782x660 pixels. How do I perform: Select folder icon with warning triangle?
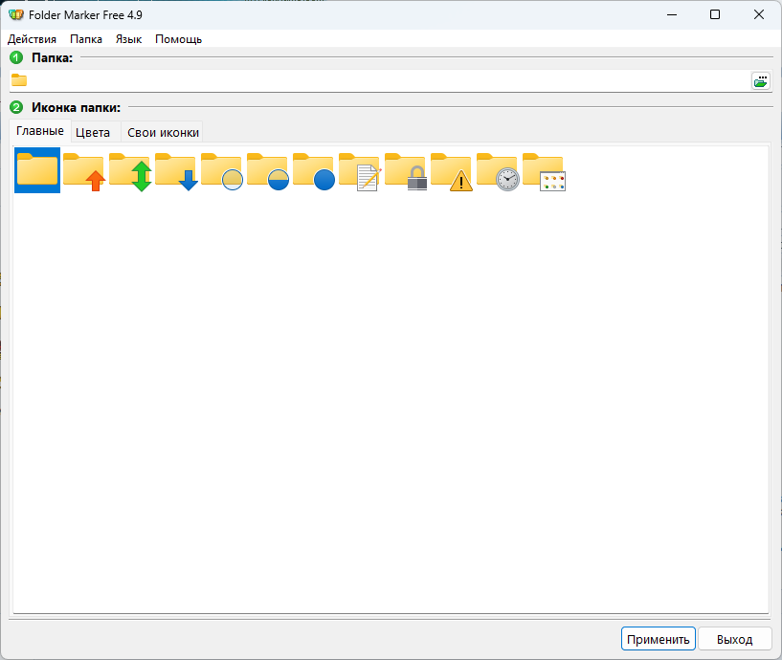point(452,170)
